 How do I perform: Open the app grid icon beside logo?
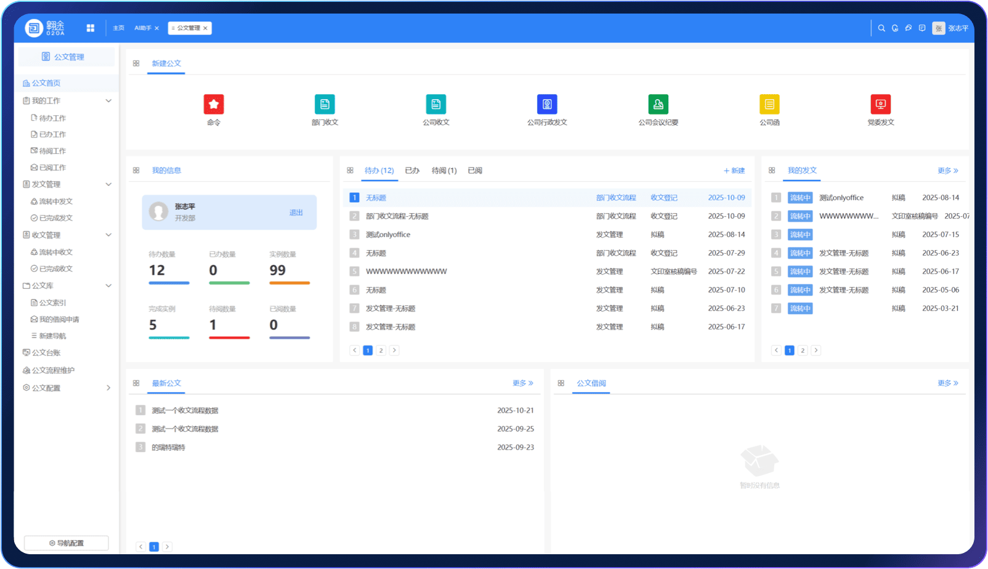click(x=91, y=28)
